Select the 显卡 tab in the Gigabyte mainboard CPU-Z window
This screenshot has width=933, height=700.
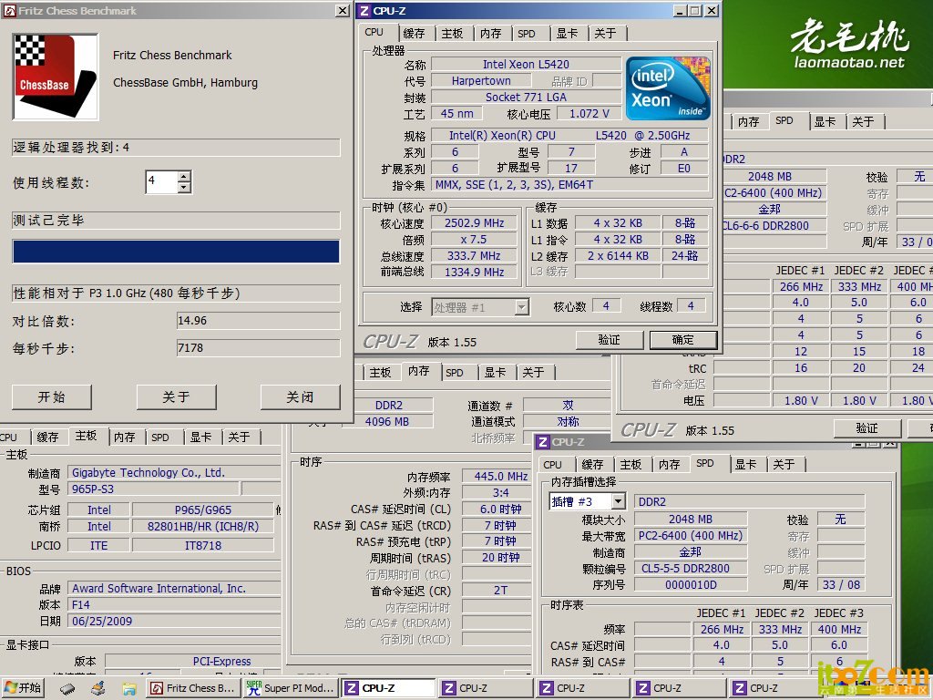pos(200,437)
